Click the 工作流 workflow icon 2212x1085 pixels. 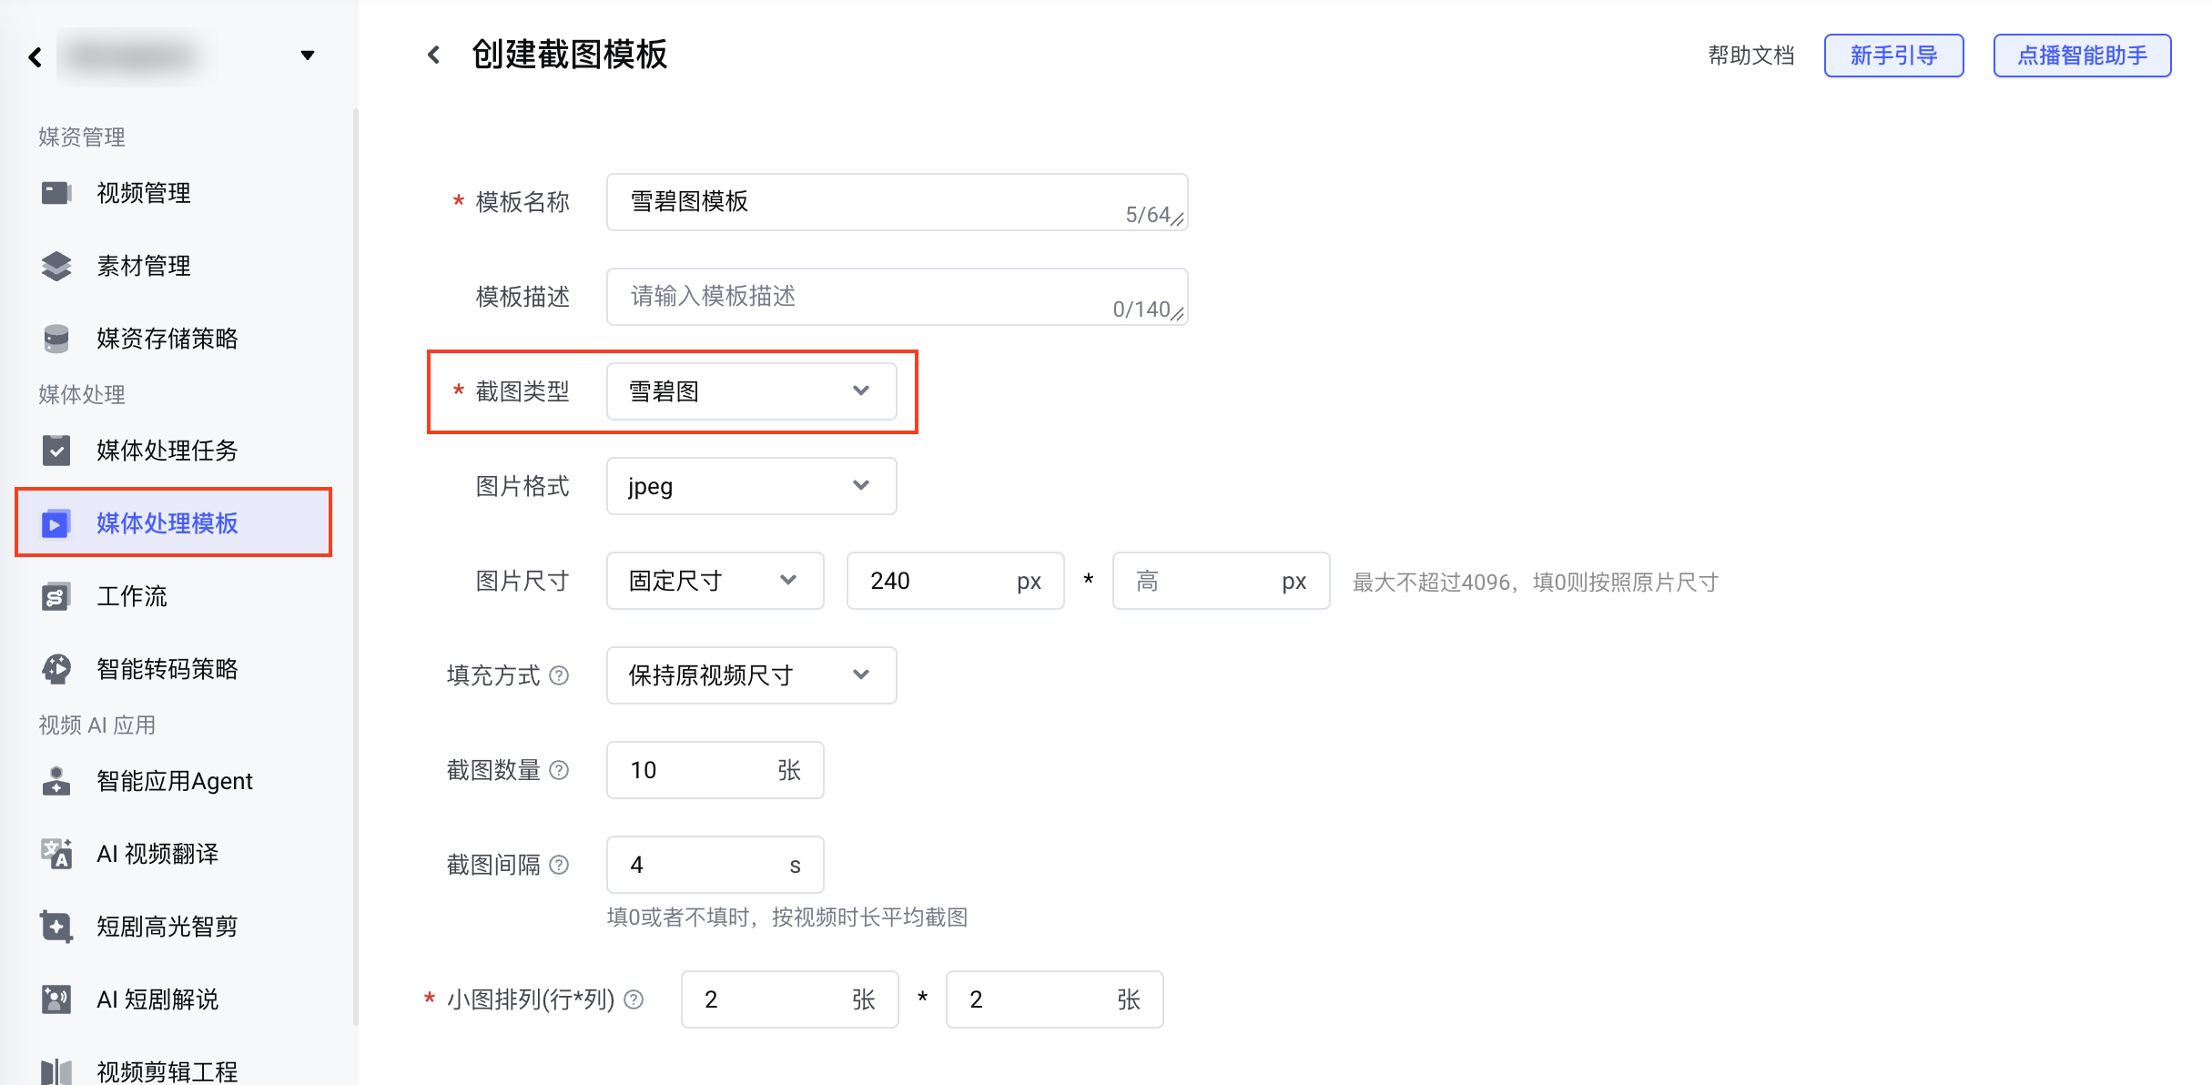[56, 596]
